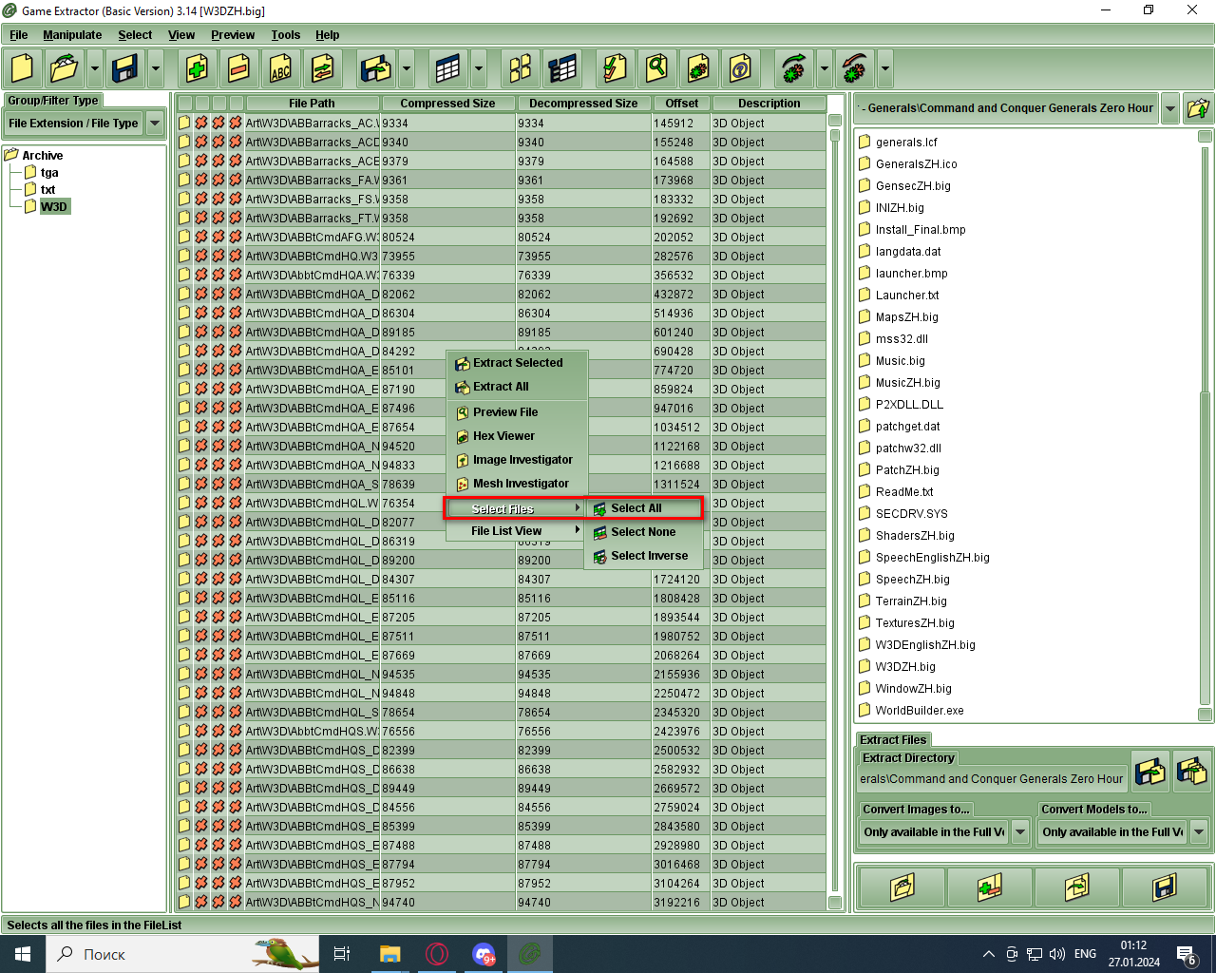Click bottom panel open-folder button

point(902,887)
